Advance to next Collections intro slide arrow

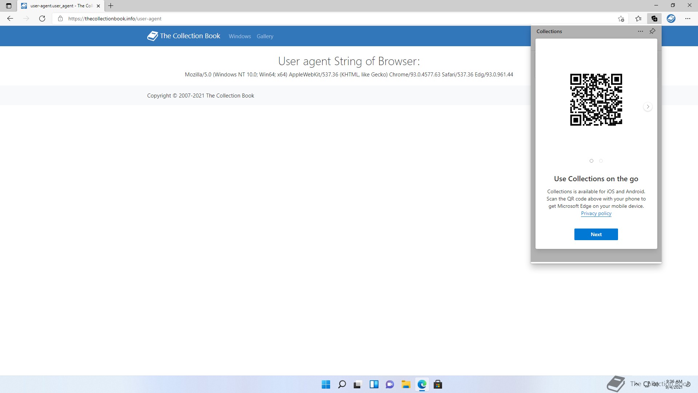pyautogui.click(x=648, y=107)
